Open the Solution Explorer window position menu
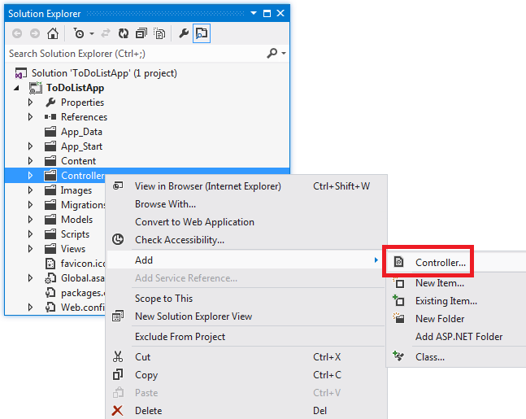This screenshot has width=526, height=419. [x=254, y=13]
